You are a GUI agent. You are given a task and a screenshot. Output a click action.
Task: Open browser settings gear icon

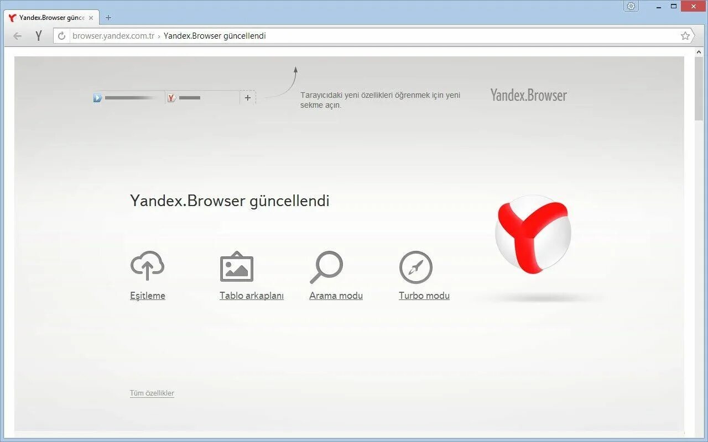point(631,6)
